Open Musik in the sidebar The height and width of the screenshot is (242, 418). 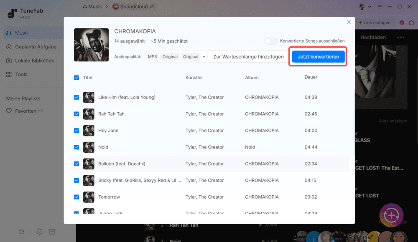33,33
